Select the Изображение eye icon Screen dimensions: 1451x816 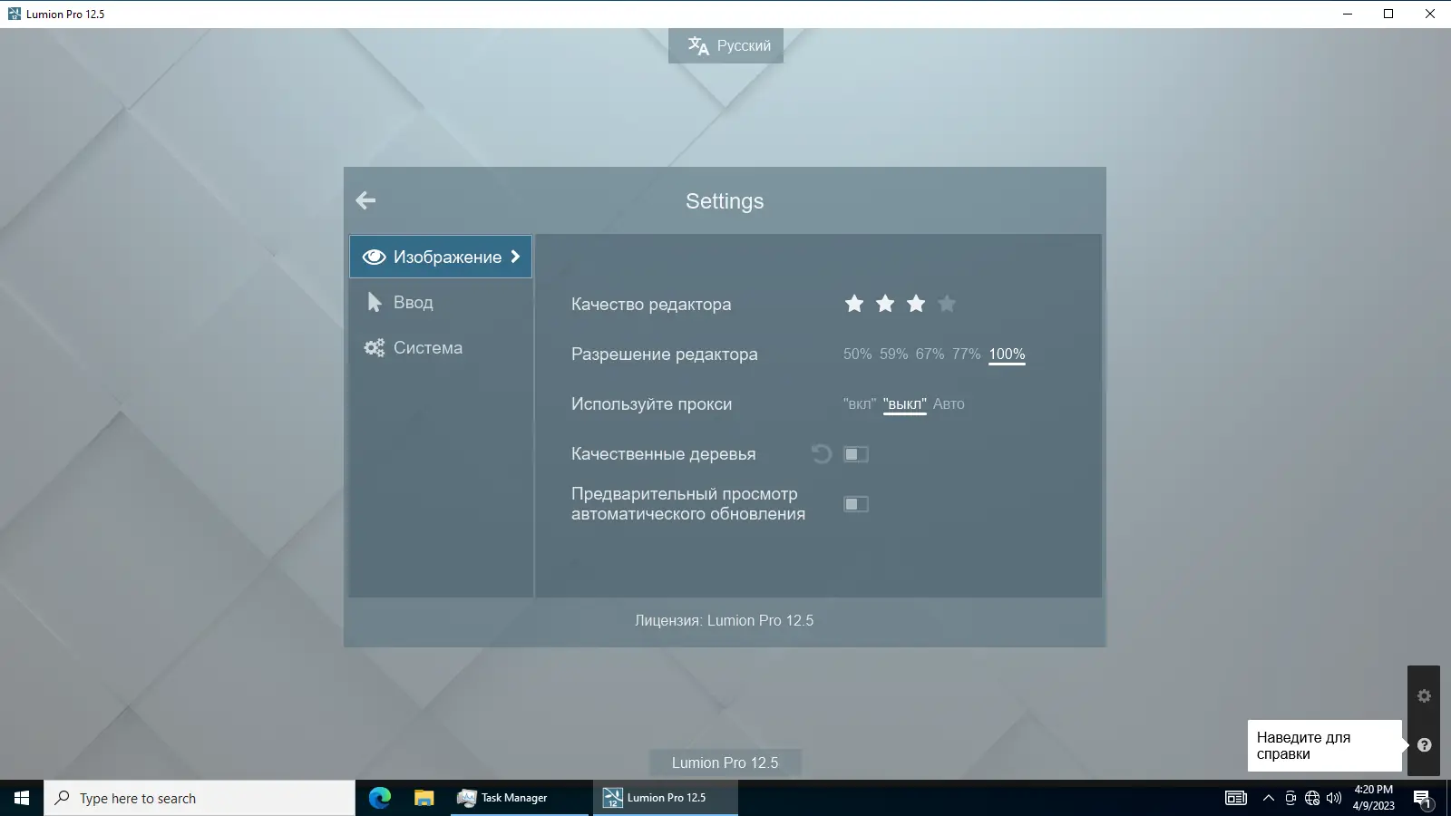click(375, 257)
